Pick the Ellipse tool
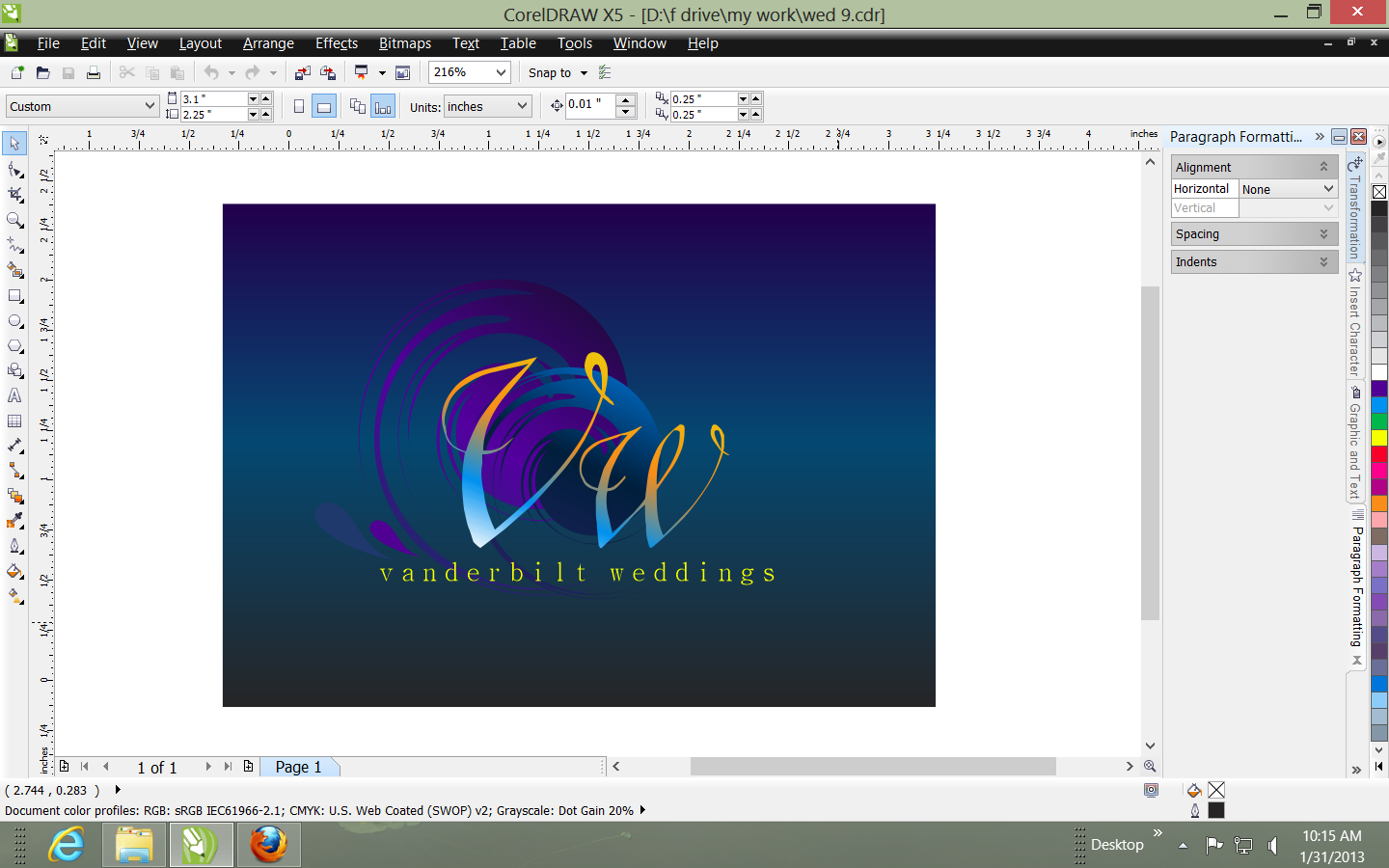 [x=14, y=321]
